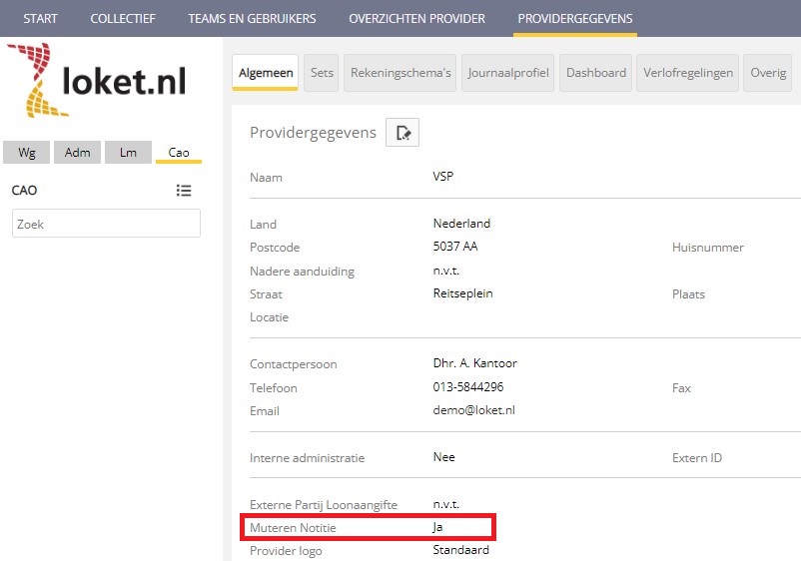Click the Contactpersoon label
The width and height of the screenshot is (801, 561).
tap(294, 364)
